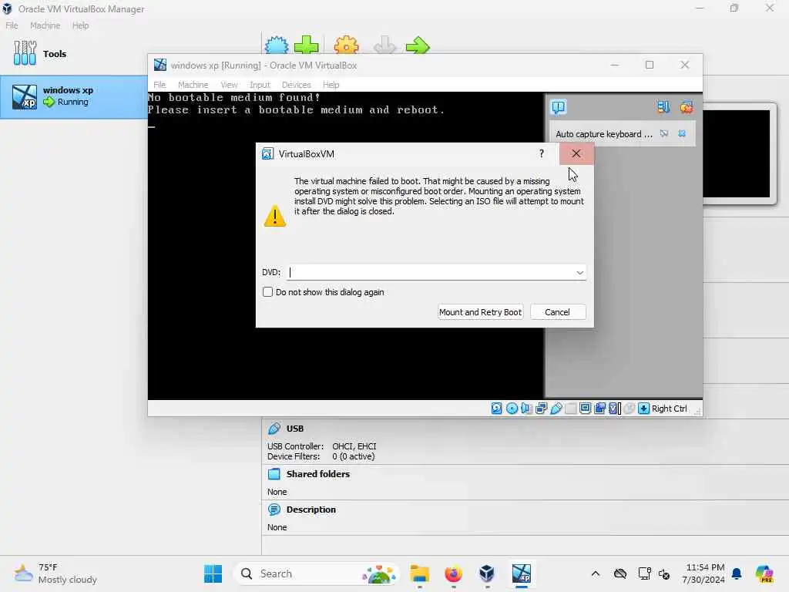Click the VirtualBox Manager taskbar icon
This screenshot has height=592, width=789.
coord(487,573)
